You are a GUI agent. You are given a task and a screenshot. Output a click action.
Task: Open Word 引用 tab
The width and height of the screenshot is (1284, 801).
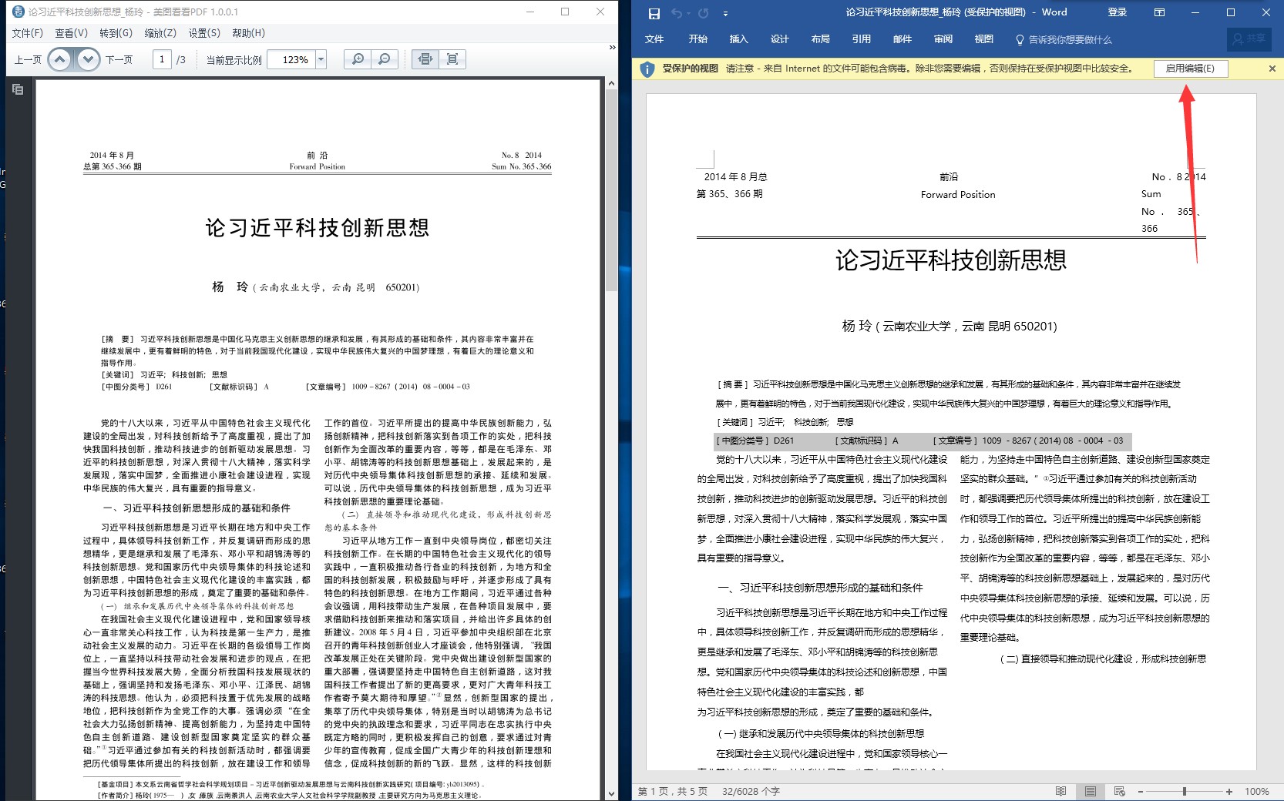862,39
